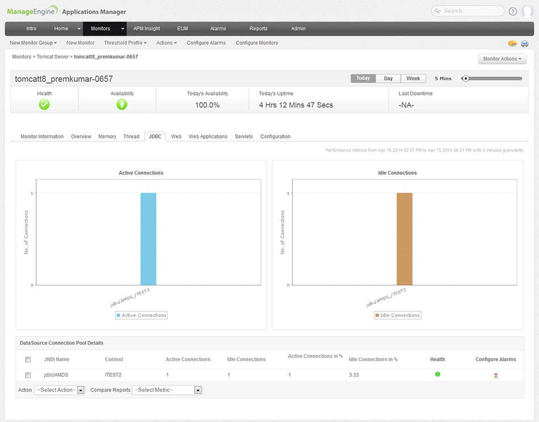Switch to Web tab
This screenshot has height=422, width=539.
pyautogui.click(x=176, y=137)
